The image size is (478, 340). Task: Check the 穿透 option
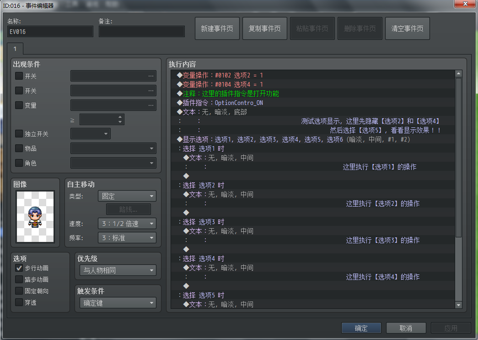pos(19,302)
